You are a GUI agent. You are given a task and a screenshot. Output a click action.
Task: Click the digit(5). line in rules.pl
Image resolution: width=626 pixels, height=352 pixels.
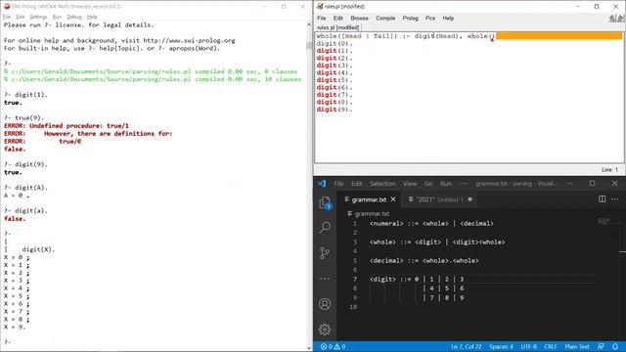[x=335, y=80]
